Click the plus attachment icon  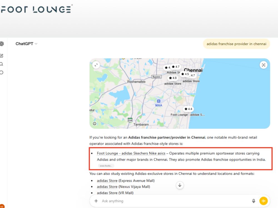(96, 201)
